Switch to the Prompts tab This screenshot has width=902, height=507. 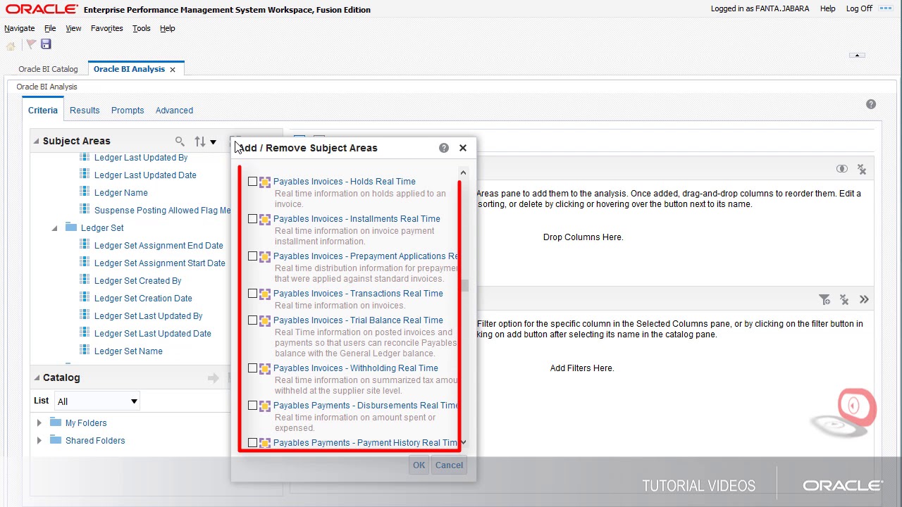[128, 111]
